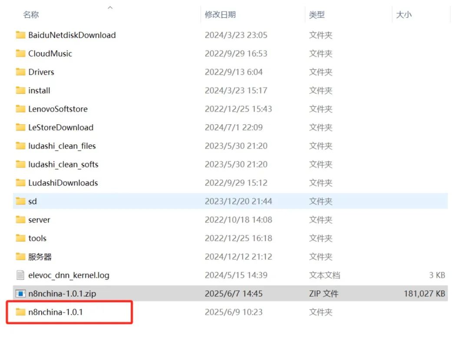
Task: Click the LenovoSoftstore name text
Action: pos(58,109)
